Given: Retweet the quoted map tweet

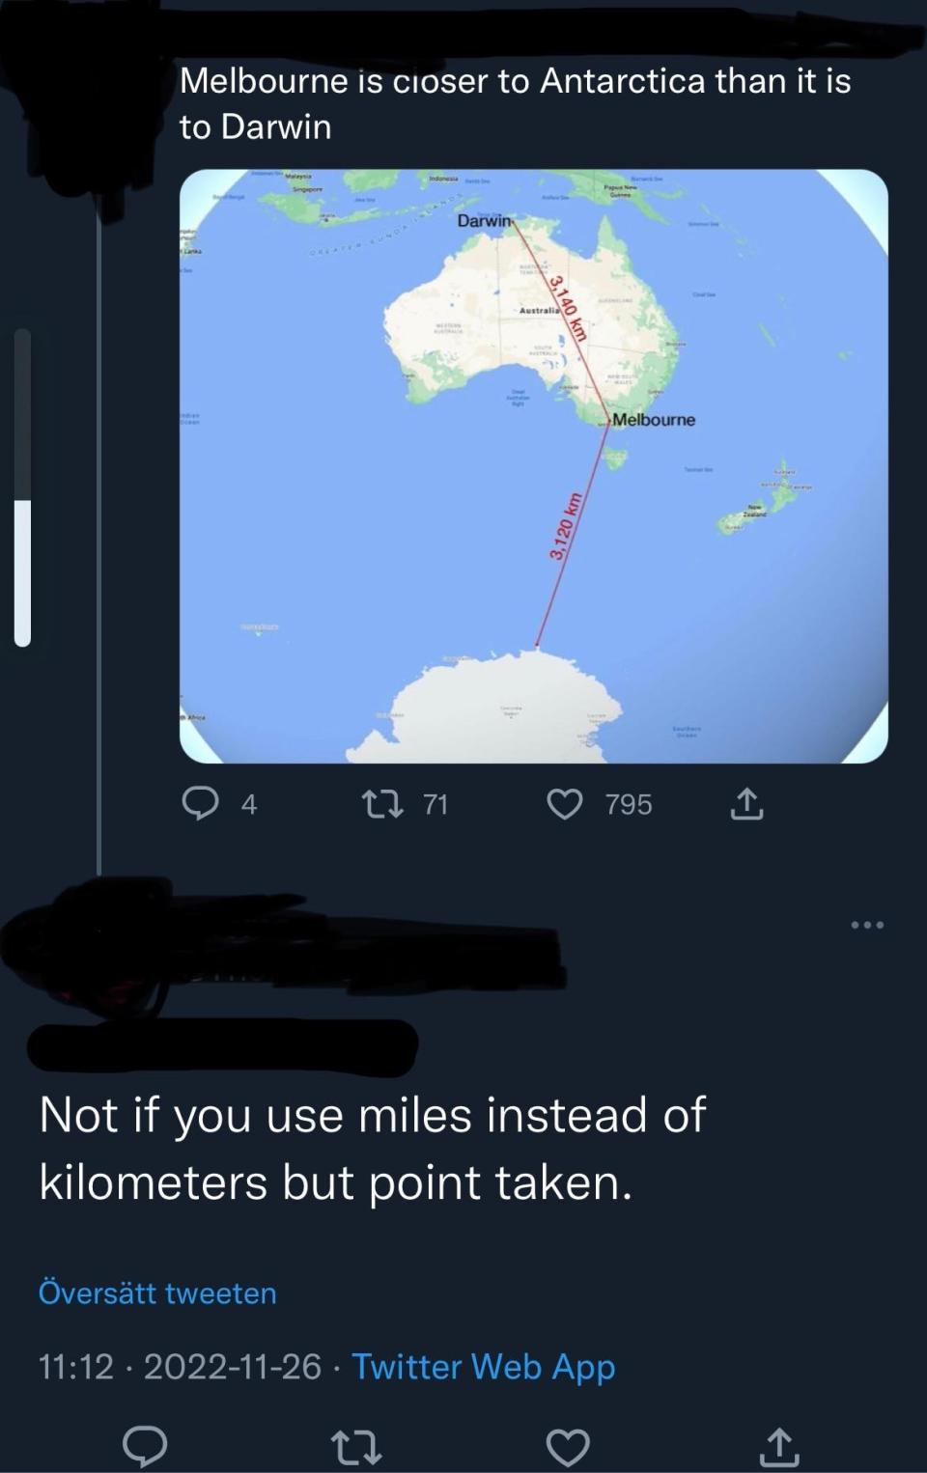Looking at the screenshot, I should coord(383,803).
